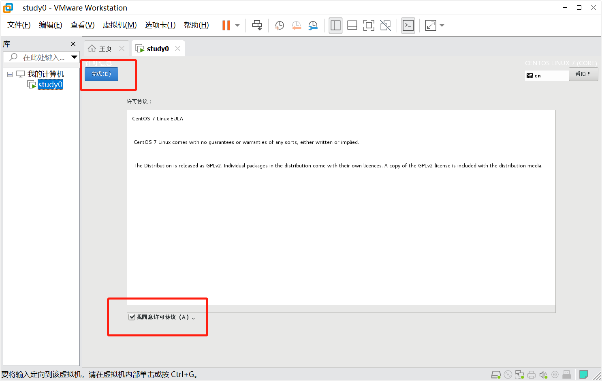Open the stretch display dropdown arrow
Image resolution: width=602 pixels, height=381 pixels.
pyautogui.click(x=442, y=26)
